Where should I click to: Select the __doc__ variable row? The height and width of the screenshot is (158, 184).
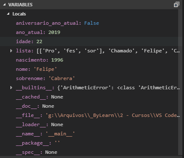tap(89, 106)
